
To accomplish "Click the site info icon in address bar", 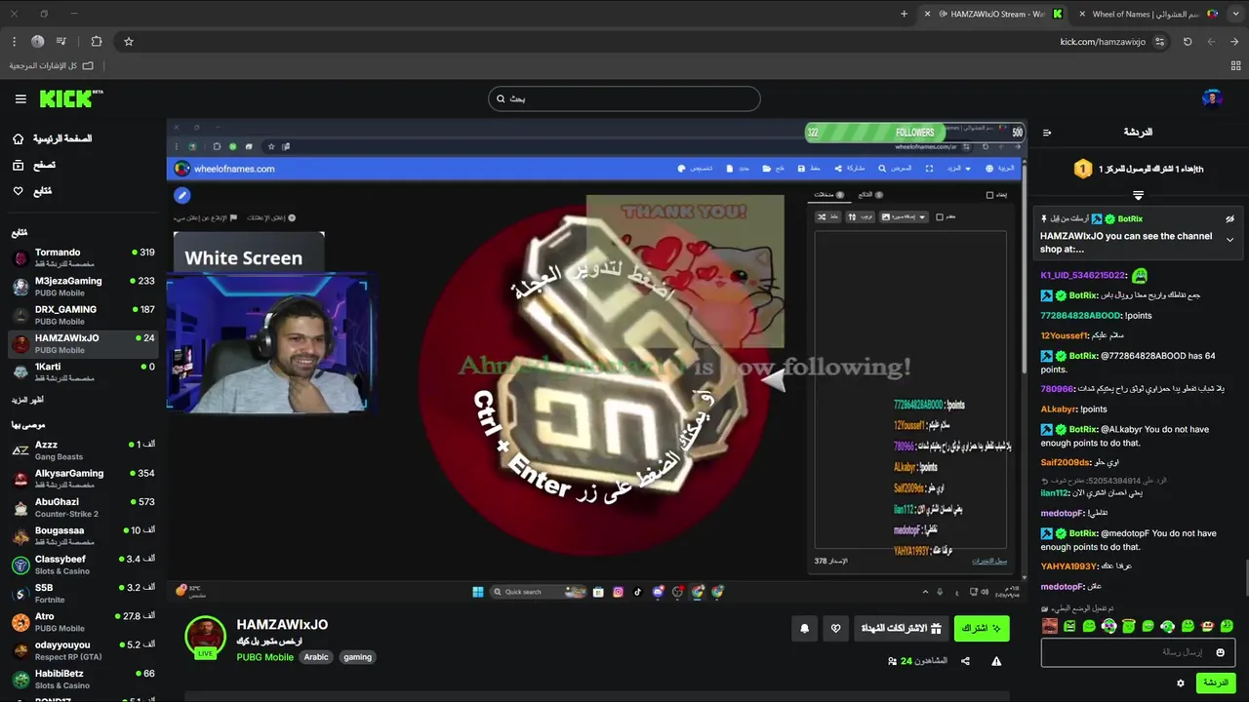I will [x=1159, y=42].
